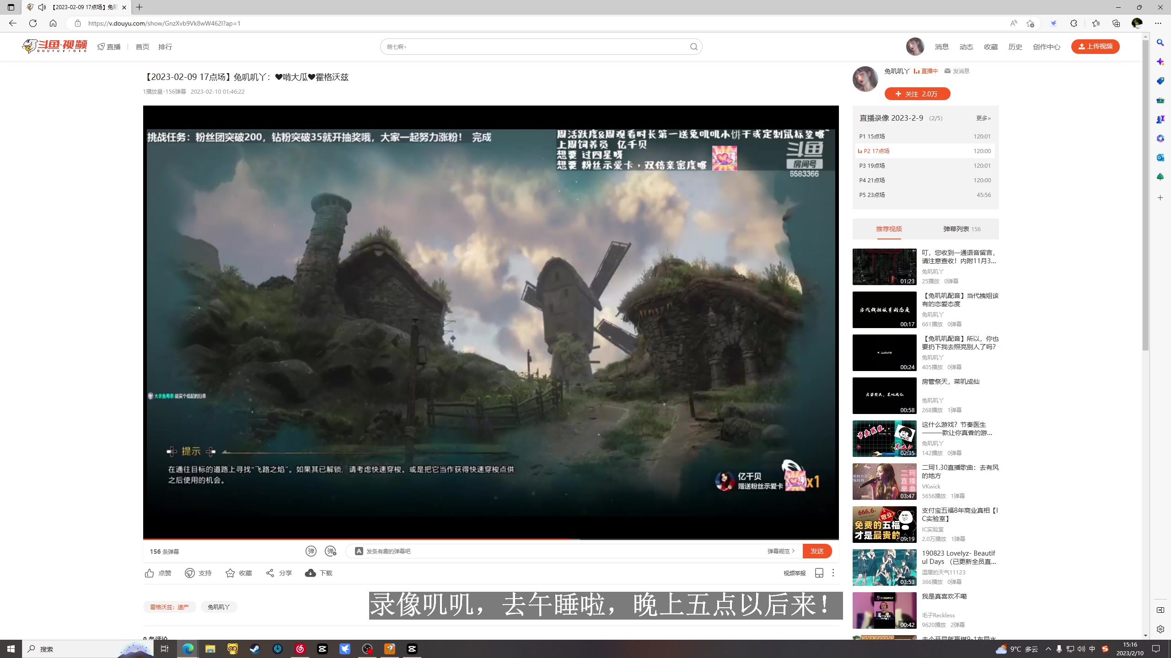Click the browser home icon
Screen dimensions: 1171x658
click(x=53, y=23)
